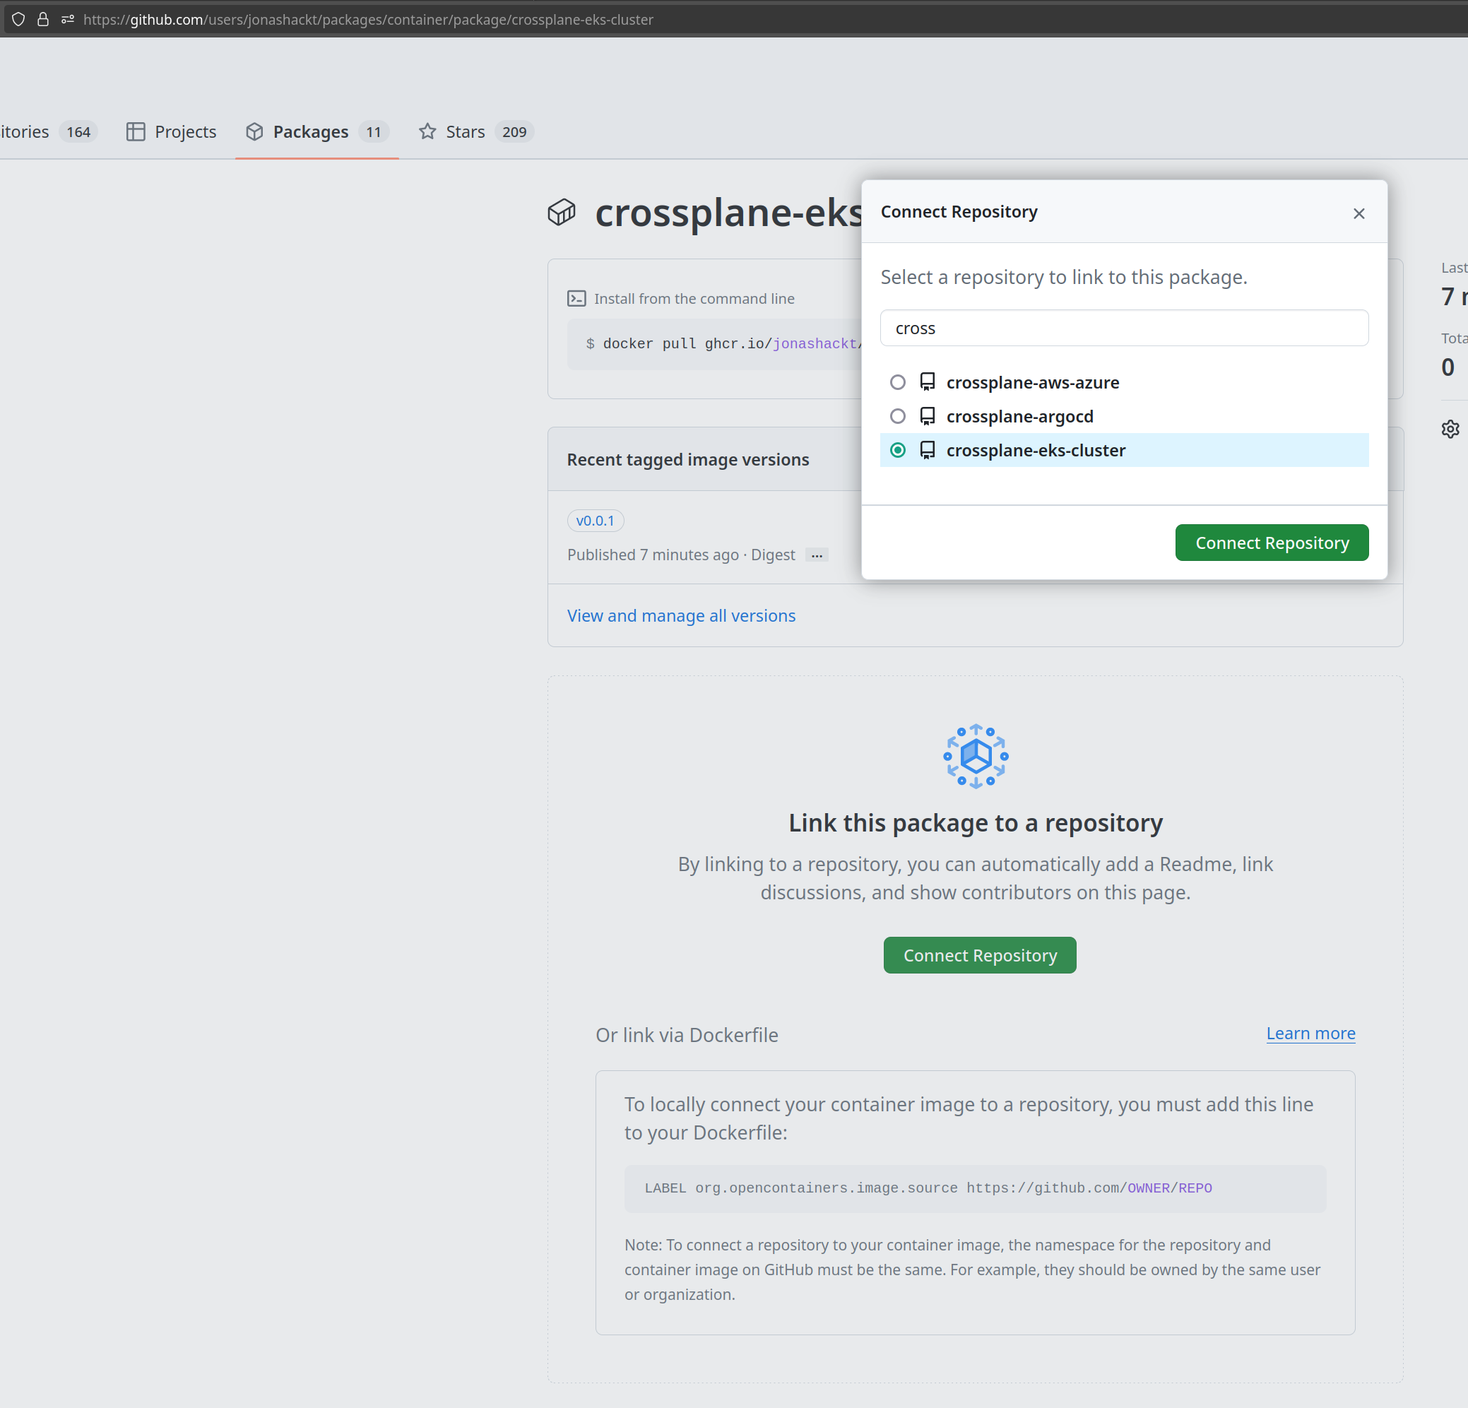Click the Connect Repository button in dialog
The image size is (1468, 1408).
(x=1272, y=543)
